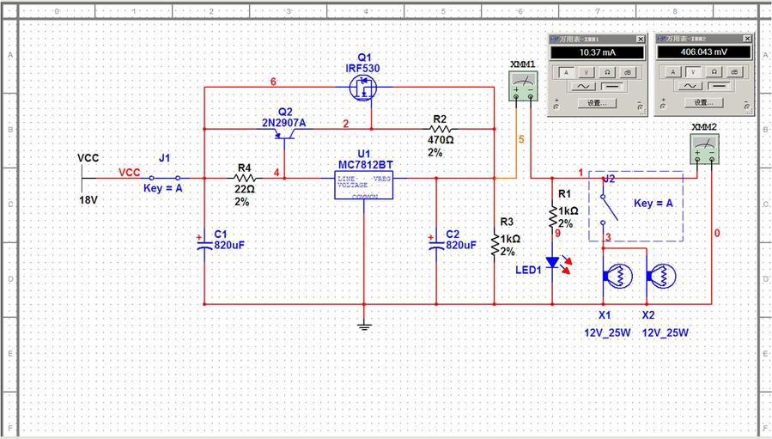The image size is (772, 439).
Task: Click the 406.043 mV reading display
Action: point(703,53)
